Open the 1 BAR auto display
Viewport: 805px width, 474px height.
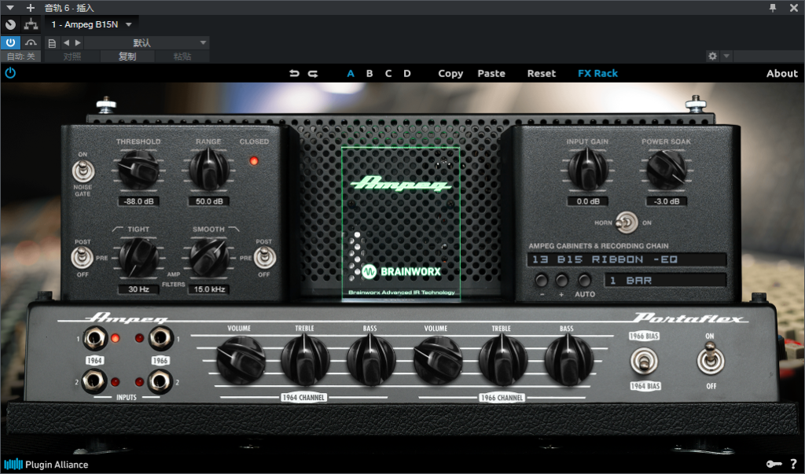click(x=666, y=281)
